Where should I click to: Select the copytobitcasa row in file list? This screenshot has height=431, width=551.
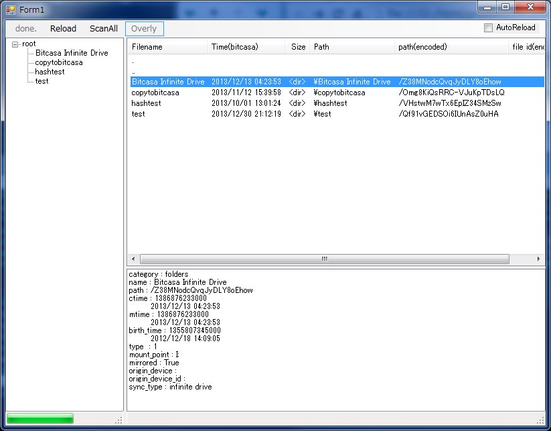tap(155, 93)
